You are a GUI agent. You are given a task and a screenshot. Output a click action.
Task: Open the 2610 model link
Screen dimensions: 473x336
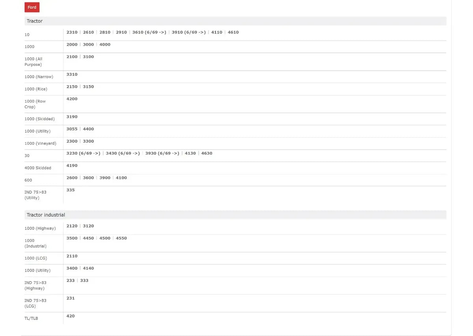coord(89,32)
